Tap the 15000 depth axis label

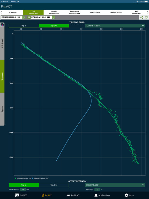click(11, 157)
